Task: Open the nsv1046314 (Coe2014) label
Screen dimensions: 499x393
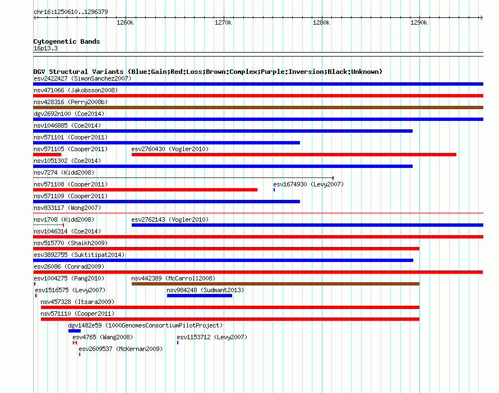Action: point(67,231)
